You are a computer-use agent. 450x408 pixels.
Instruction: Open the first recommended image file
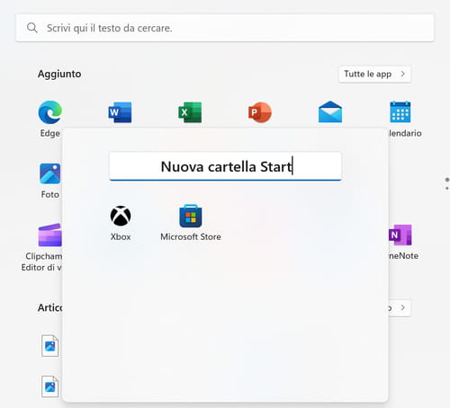(x=49, y=346)
